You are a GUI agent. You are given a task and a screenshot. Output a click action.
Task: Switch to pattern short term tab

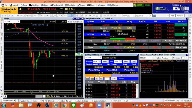tap(100, 101)
